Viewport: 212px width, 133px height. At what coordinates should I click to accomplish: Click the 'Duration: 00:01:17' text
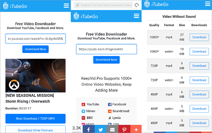tap(18, 108)
